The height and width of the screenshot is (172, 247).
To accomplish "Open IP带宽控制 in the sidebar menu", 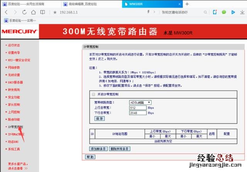I will pos(16,126).
